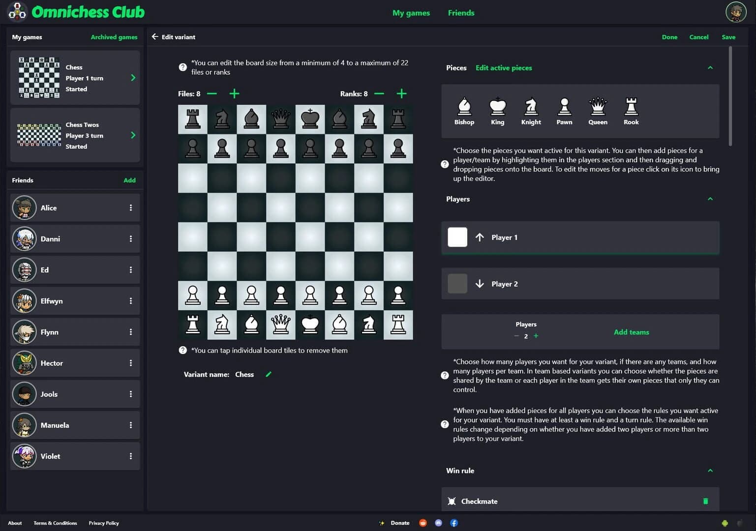This screenshot has width=756, height=531.
Task: Click the Android app icon in footer
Action: (x=725, y=523)
